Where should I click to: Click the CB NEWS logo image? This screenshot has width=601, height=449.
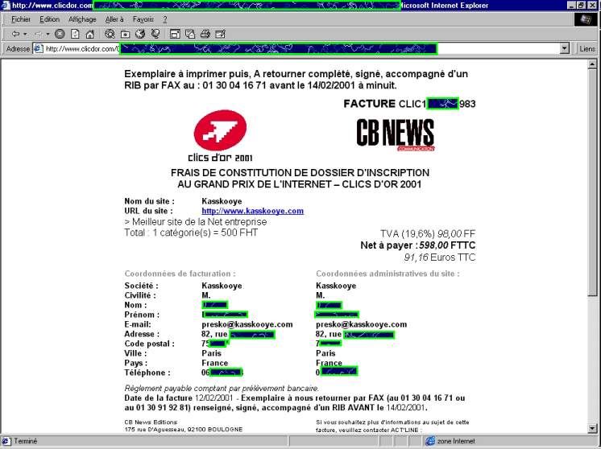point(396,134)
